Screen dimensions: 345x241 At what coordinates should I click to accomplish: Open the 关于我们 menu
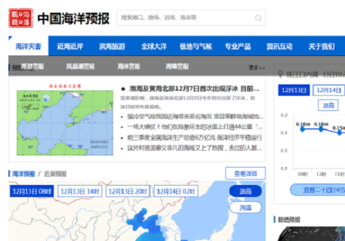pos(321,46)
